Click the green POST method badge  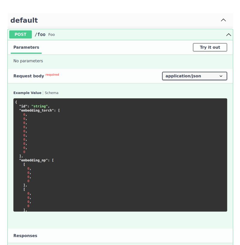click(20, 34)
